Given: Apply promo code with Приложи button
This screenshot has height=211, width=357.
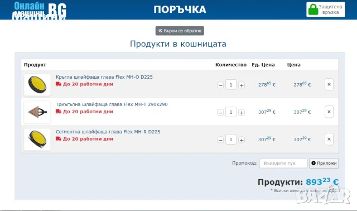Looking at the screenshot, I should click(324, 163).
